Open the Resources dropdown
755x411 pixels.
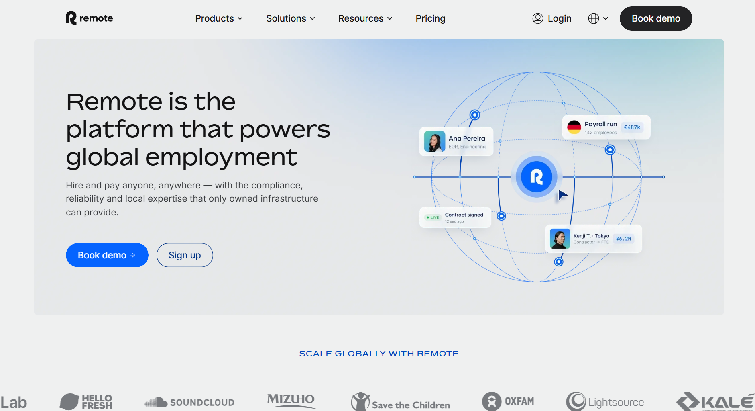[x=365, y=18]
